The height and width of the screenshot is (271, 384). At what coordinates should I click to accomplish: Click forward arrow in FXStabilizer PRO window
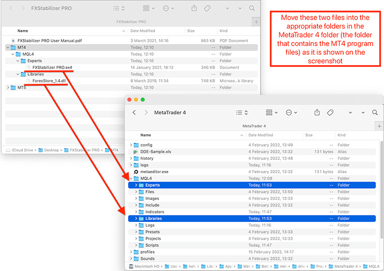coord(23,8)
